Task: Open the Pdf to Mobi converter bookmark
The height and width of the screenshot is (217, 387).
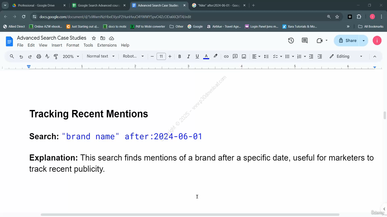Action: (x=148, y=27)
